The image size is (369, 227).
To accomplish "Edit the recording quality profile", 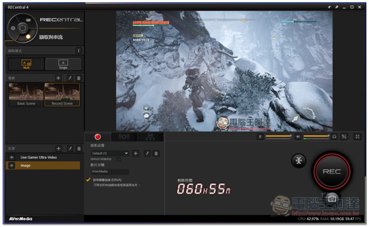I will tap(147, 153).
